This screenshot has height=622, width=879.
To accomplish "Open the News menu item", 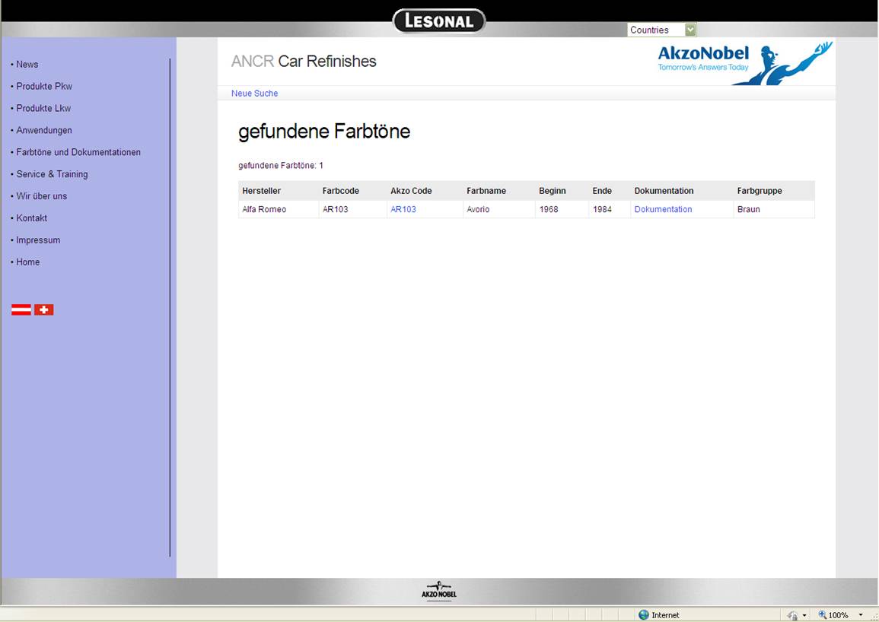I will click(27, 65).
